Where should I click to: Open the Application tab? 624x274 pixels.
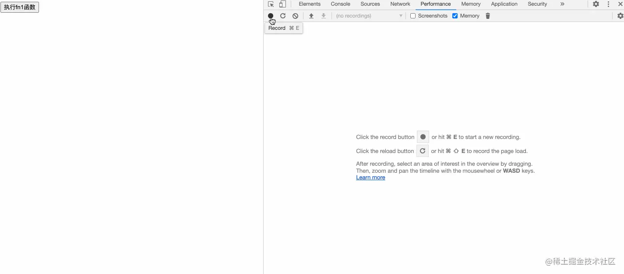point(504,4)
